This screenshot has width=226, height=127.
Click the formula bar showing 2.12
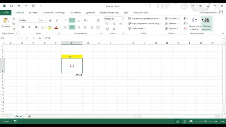(133, 38)
